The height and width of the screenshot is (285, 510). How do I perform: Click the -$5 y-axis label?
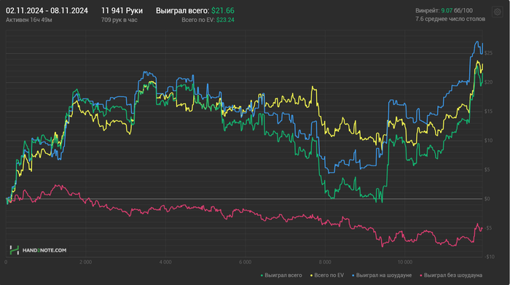coord(487,228)
